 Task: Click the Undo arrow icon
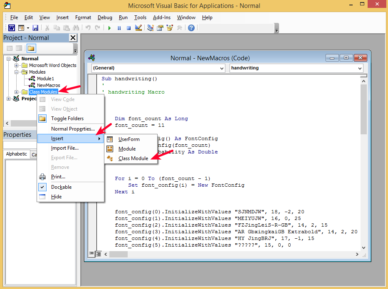[88, 28]
